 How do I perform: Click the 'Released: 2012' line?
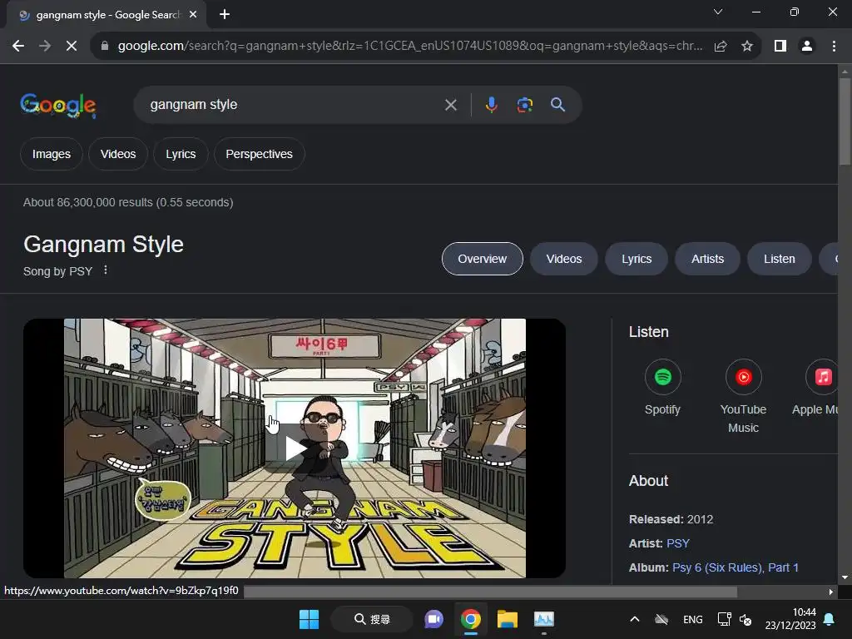click(671, 519)
